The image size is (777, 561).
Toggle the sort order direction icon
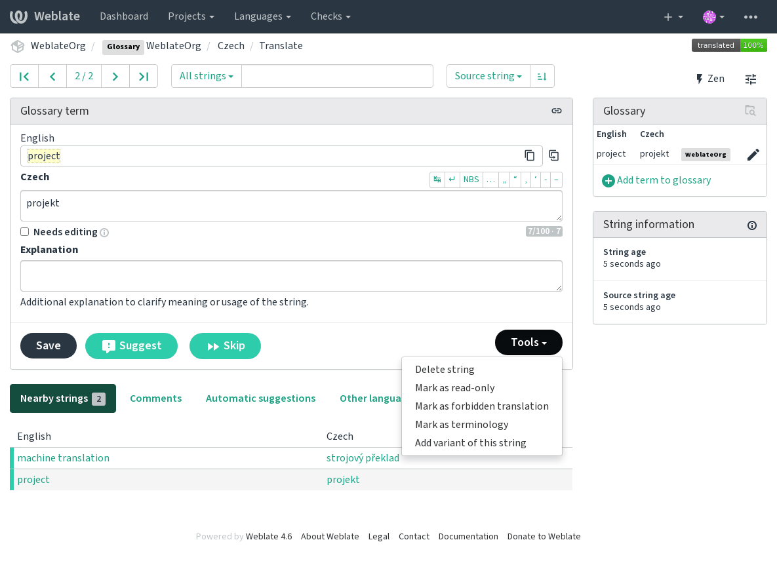point(542,76)
